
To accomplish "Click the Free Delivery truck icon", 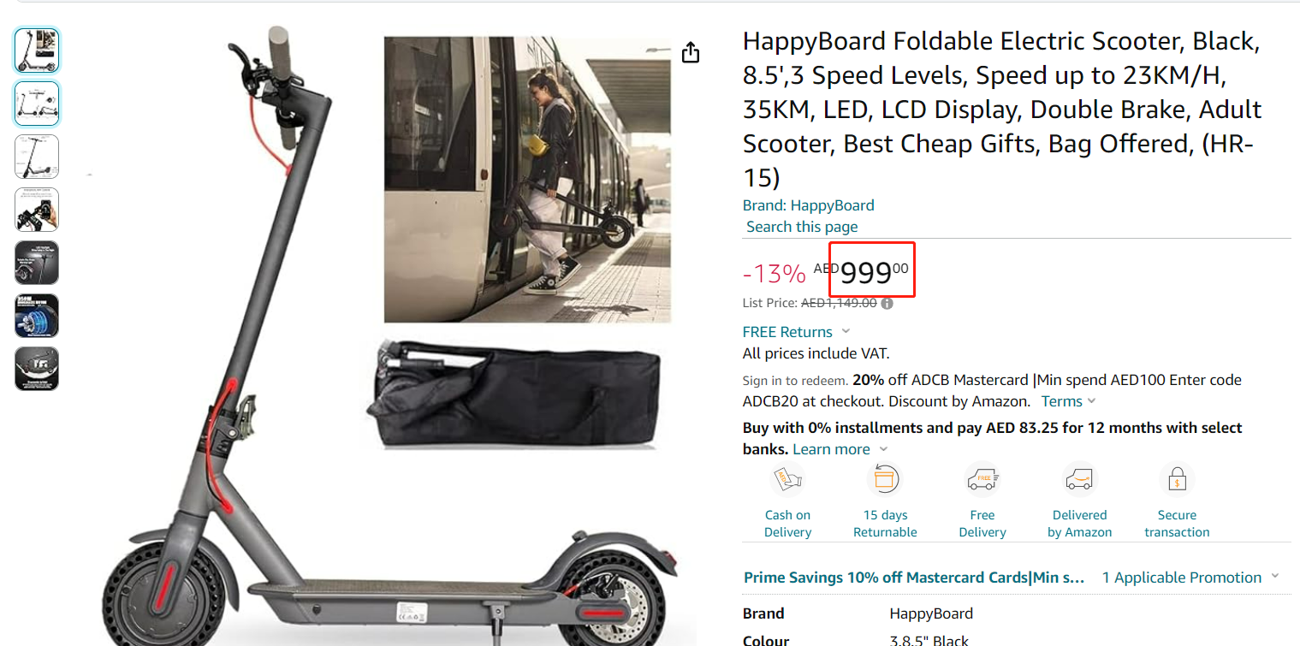I will tap(982, 480).
